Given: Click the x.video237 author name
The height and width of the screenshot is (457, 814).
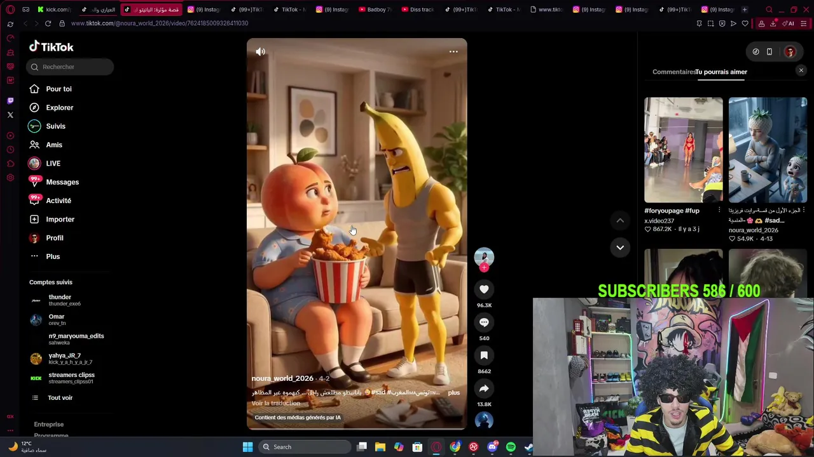Looking at the screenshot, I should (659, 221).
